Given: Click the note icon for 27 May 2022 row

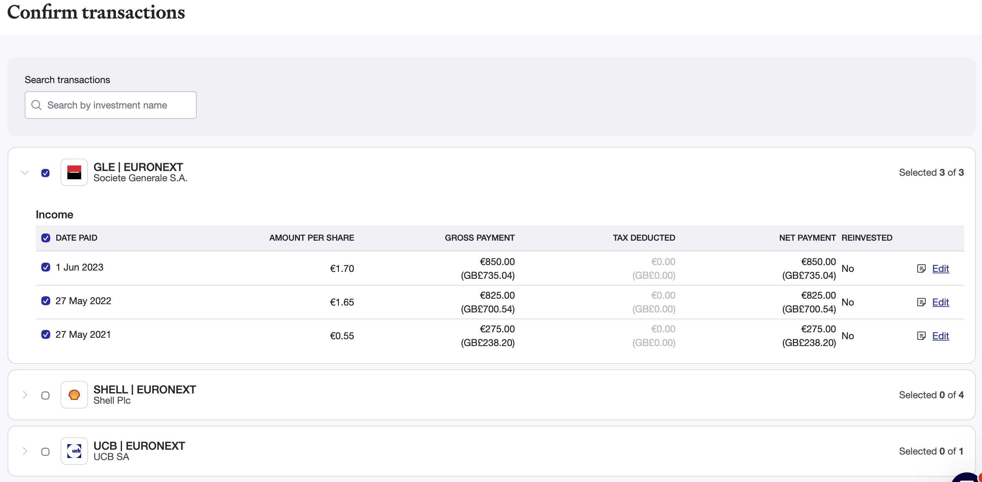Looking at the screenshot, I should [921, 302].
